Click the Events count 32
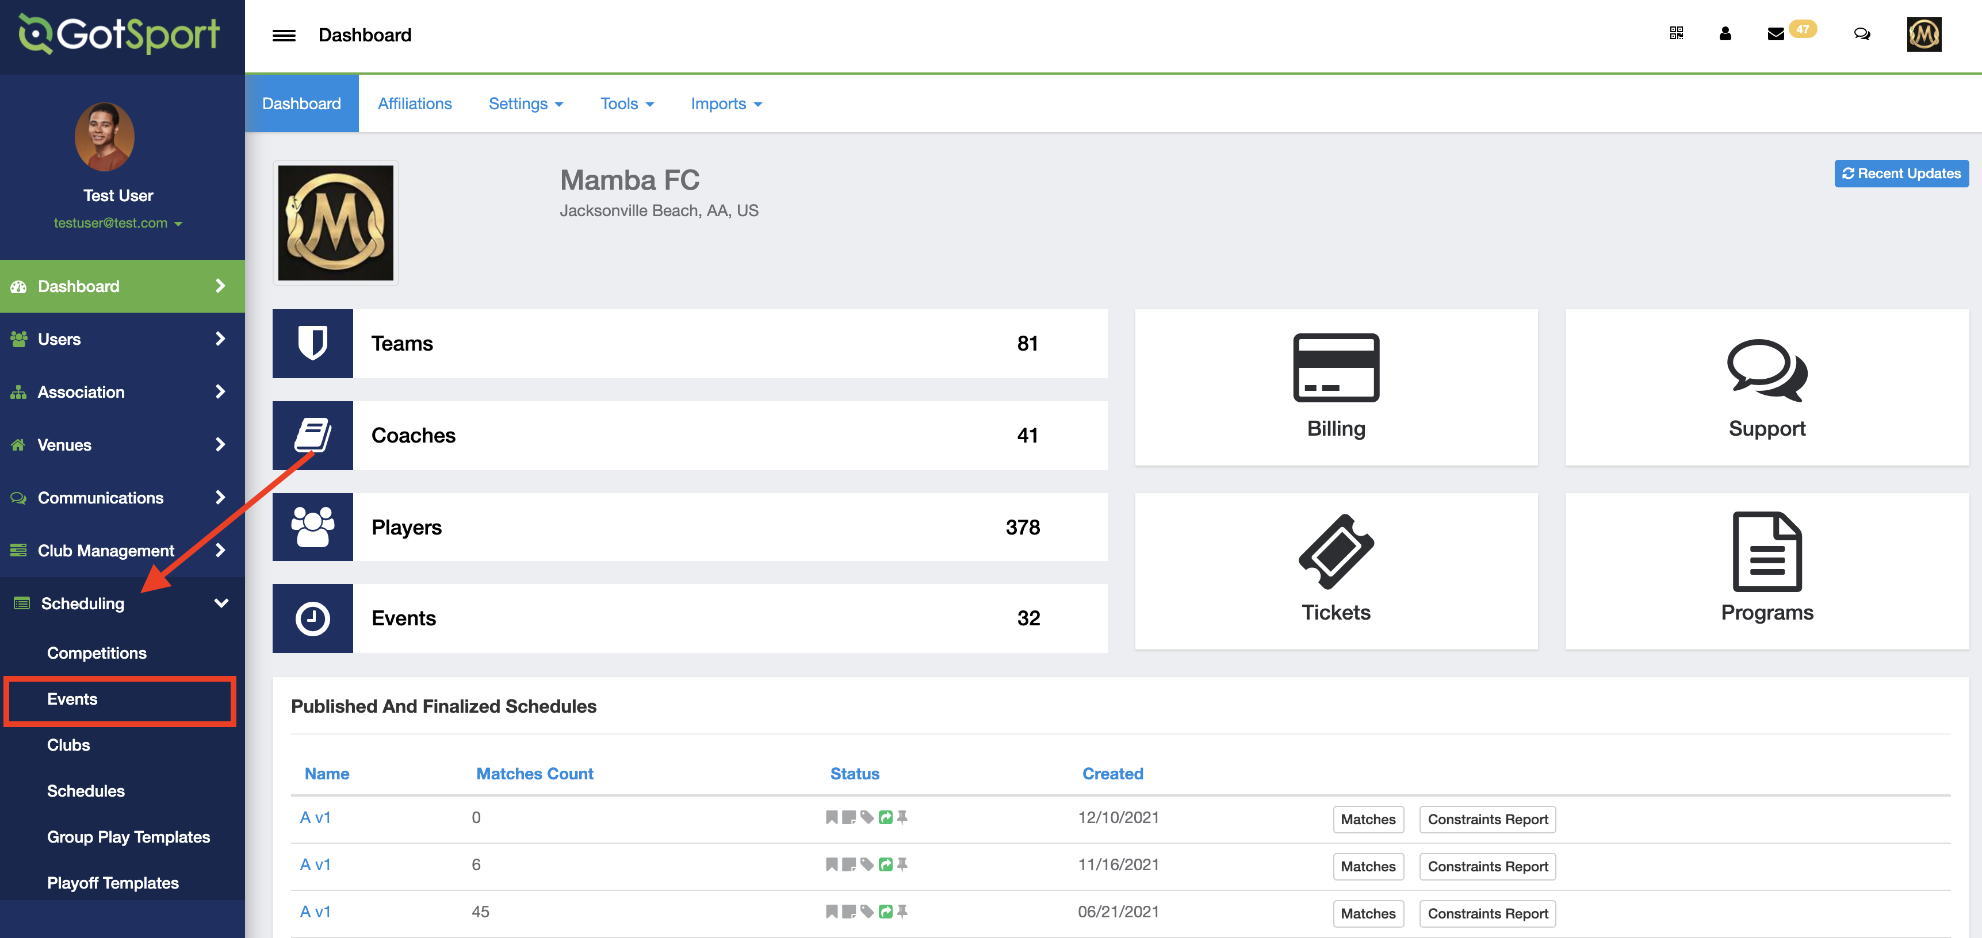This screenshot has width=1982, height=938. pyautogui.click(x=1028, y=618)
